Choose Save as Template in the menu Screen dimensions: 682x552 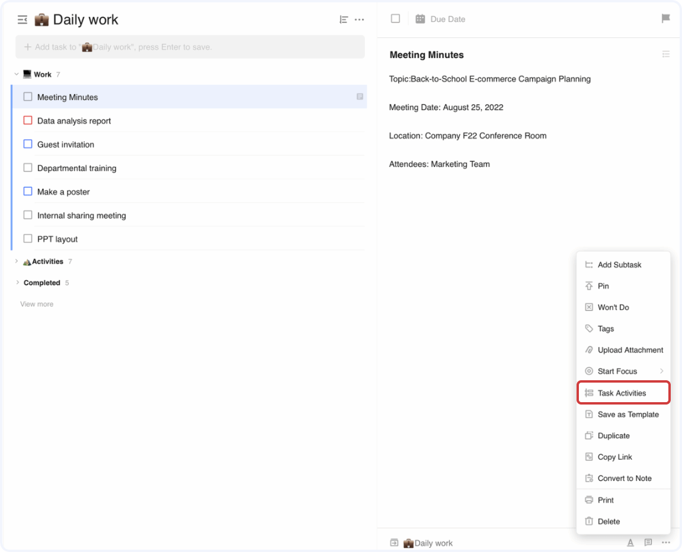pyautogui.click(x=627, y=415)
